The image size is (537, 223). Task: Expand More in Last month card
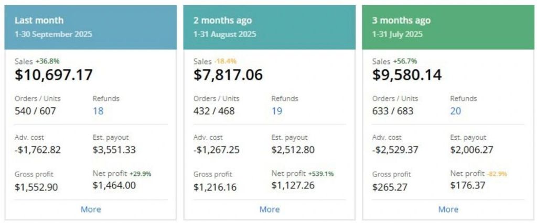tap(91, 209)
